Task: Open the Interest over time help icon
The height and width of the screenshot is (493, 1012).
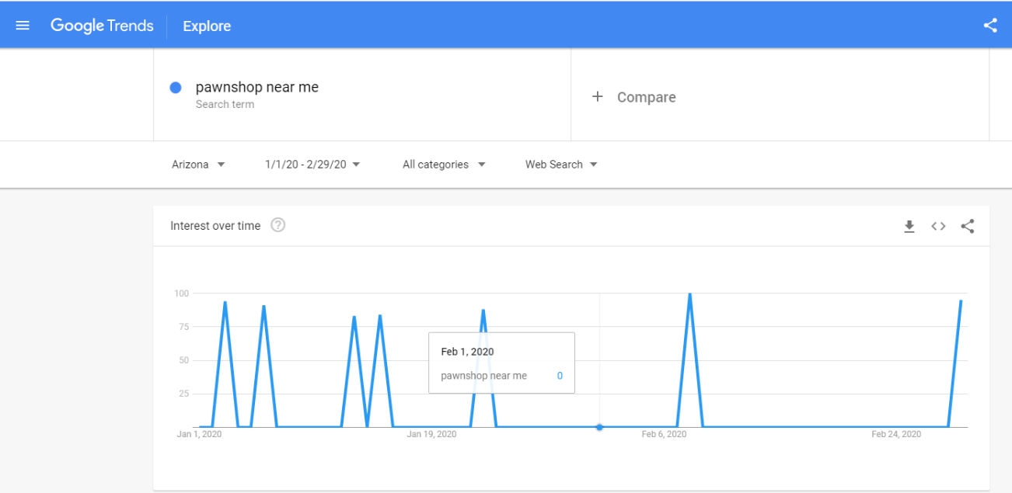Action: (277, 225)
